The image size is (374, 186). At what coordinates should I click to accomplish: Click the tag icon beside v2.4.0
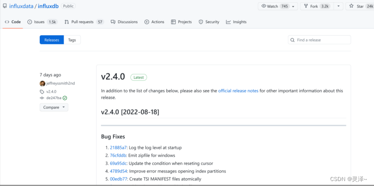[x=42, y=92]
